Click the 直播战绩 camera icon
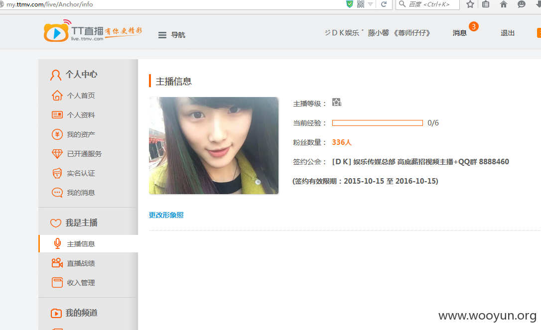The height and width of the screenshot is (330, 541). [x=57, y=263]
